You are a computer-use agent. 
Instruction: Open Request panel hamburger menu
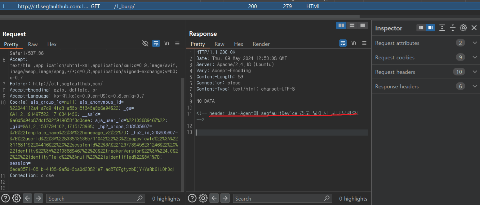pyautogui.click(x=177, y=43)
